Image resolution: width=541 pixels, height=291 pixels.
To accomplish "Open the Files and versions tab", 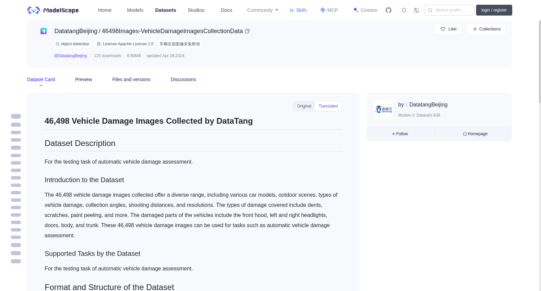I will coord(131,79).
